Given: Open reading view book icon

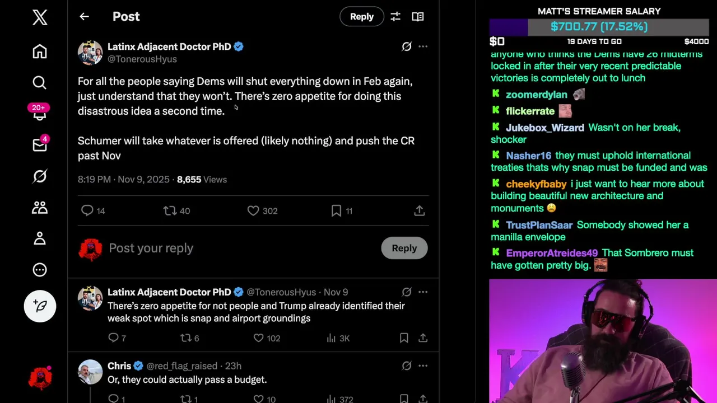Looking at the screenshot, I should [x=418, y=17].
